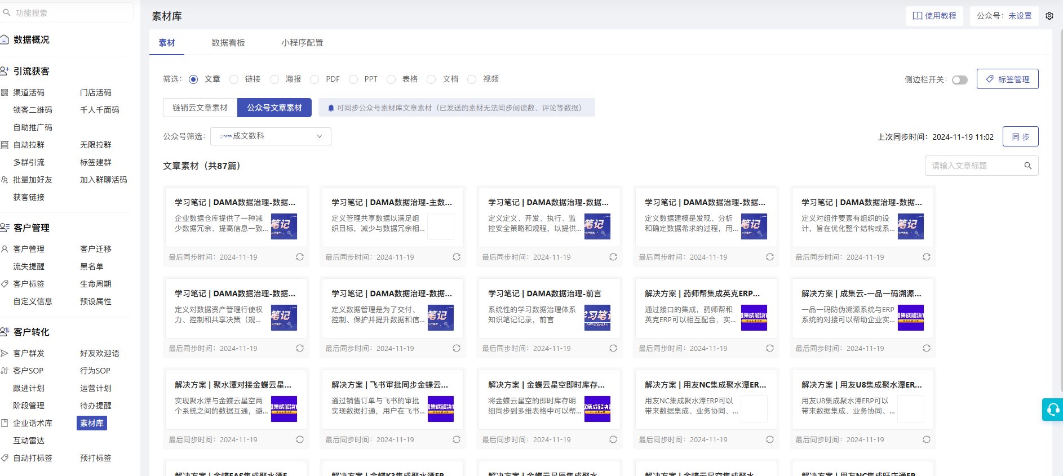Select the 文章 filter radio button

tap(193, 79)
